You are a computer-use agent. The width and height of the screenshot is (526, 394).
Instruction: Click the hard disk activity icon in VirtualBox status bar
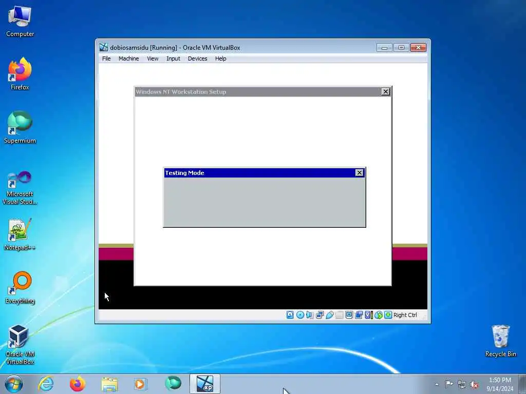pos(290,315)
